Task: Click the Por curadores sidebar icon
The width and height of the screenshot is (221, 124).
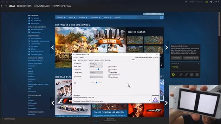Action: [29, 21]
